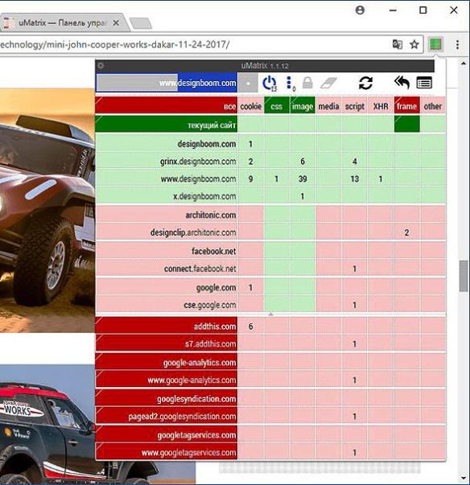
Task: Click connect.facebook.net script cell showing 1
Action: pyautogui.click(x=355, y=269)
